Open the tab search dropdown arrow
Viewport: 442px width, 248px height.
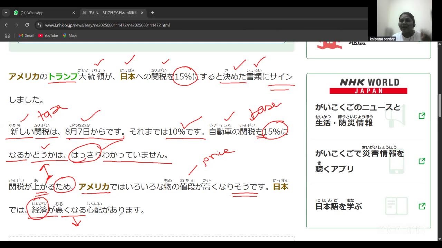pyautogui.click(x=6, y=13)
